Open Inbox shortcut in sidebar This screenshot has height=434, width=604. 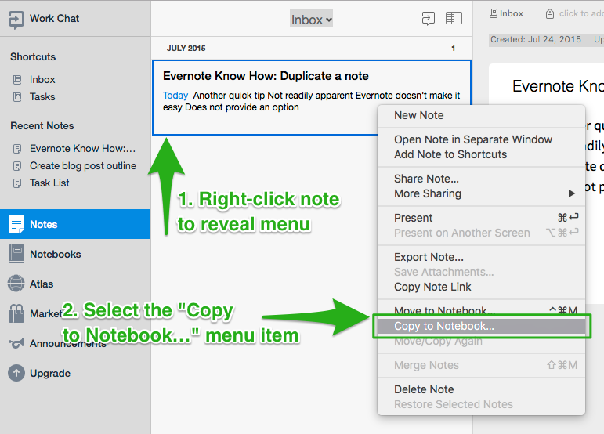[x=42, y=80]
